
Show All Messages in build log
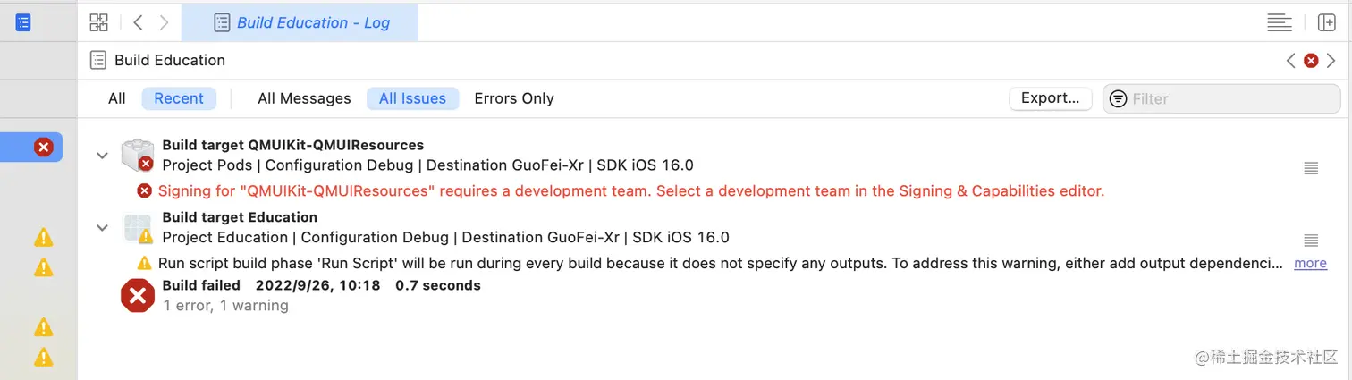[304, 98]
